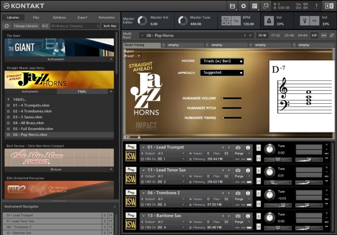Click the rack minimize-all icon

pos(332,35)
